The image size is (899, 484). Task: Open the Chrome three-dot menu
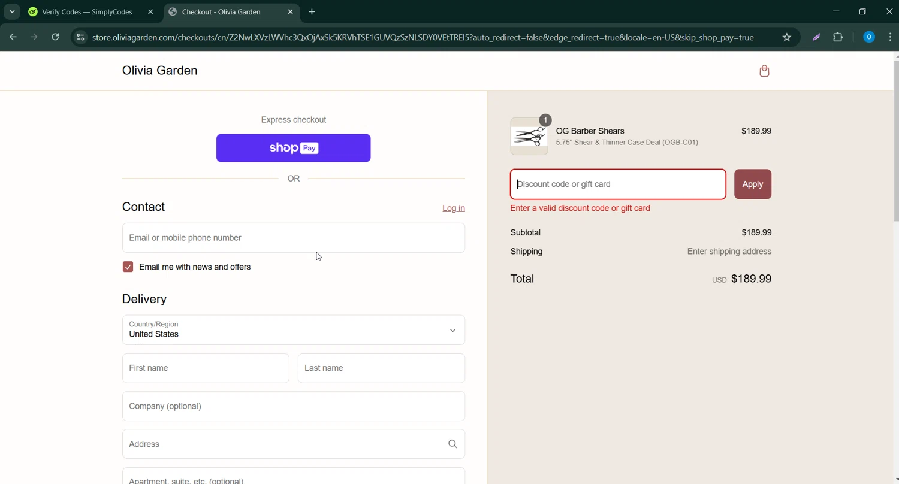pos(889,37)
